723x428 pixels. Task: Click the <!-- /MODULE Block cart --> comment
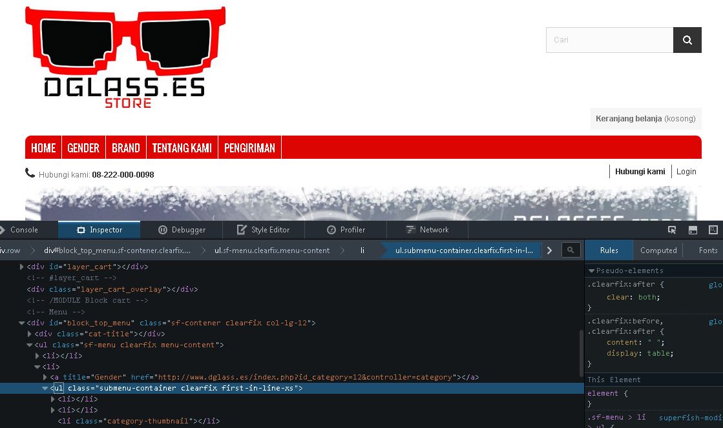pos(87,300)
